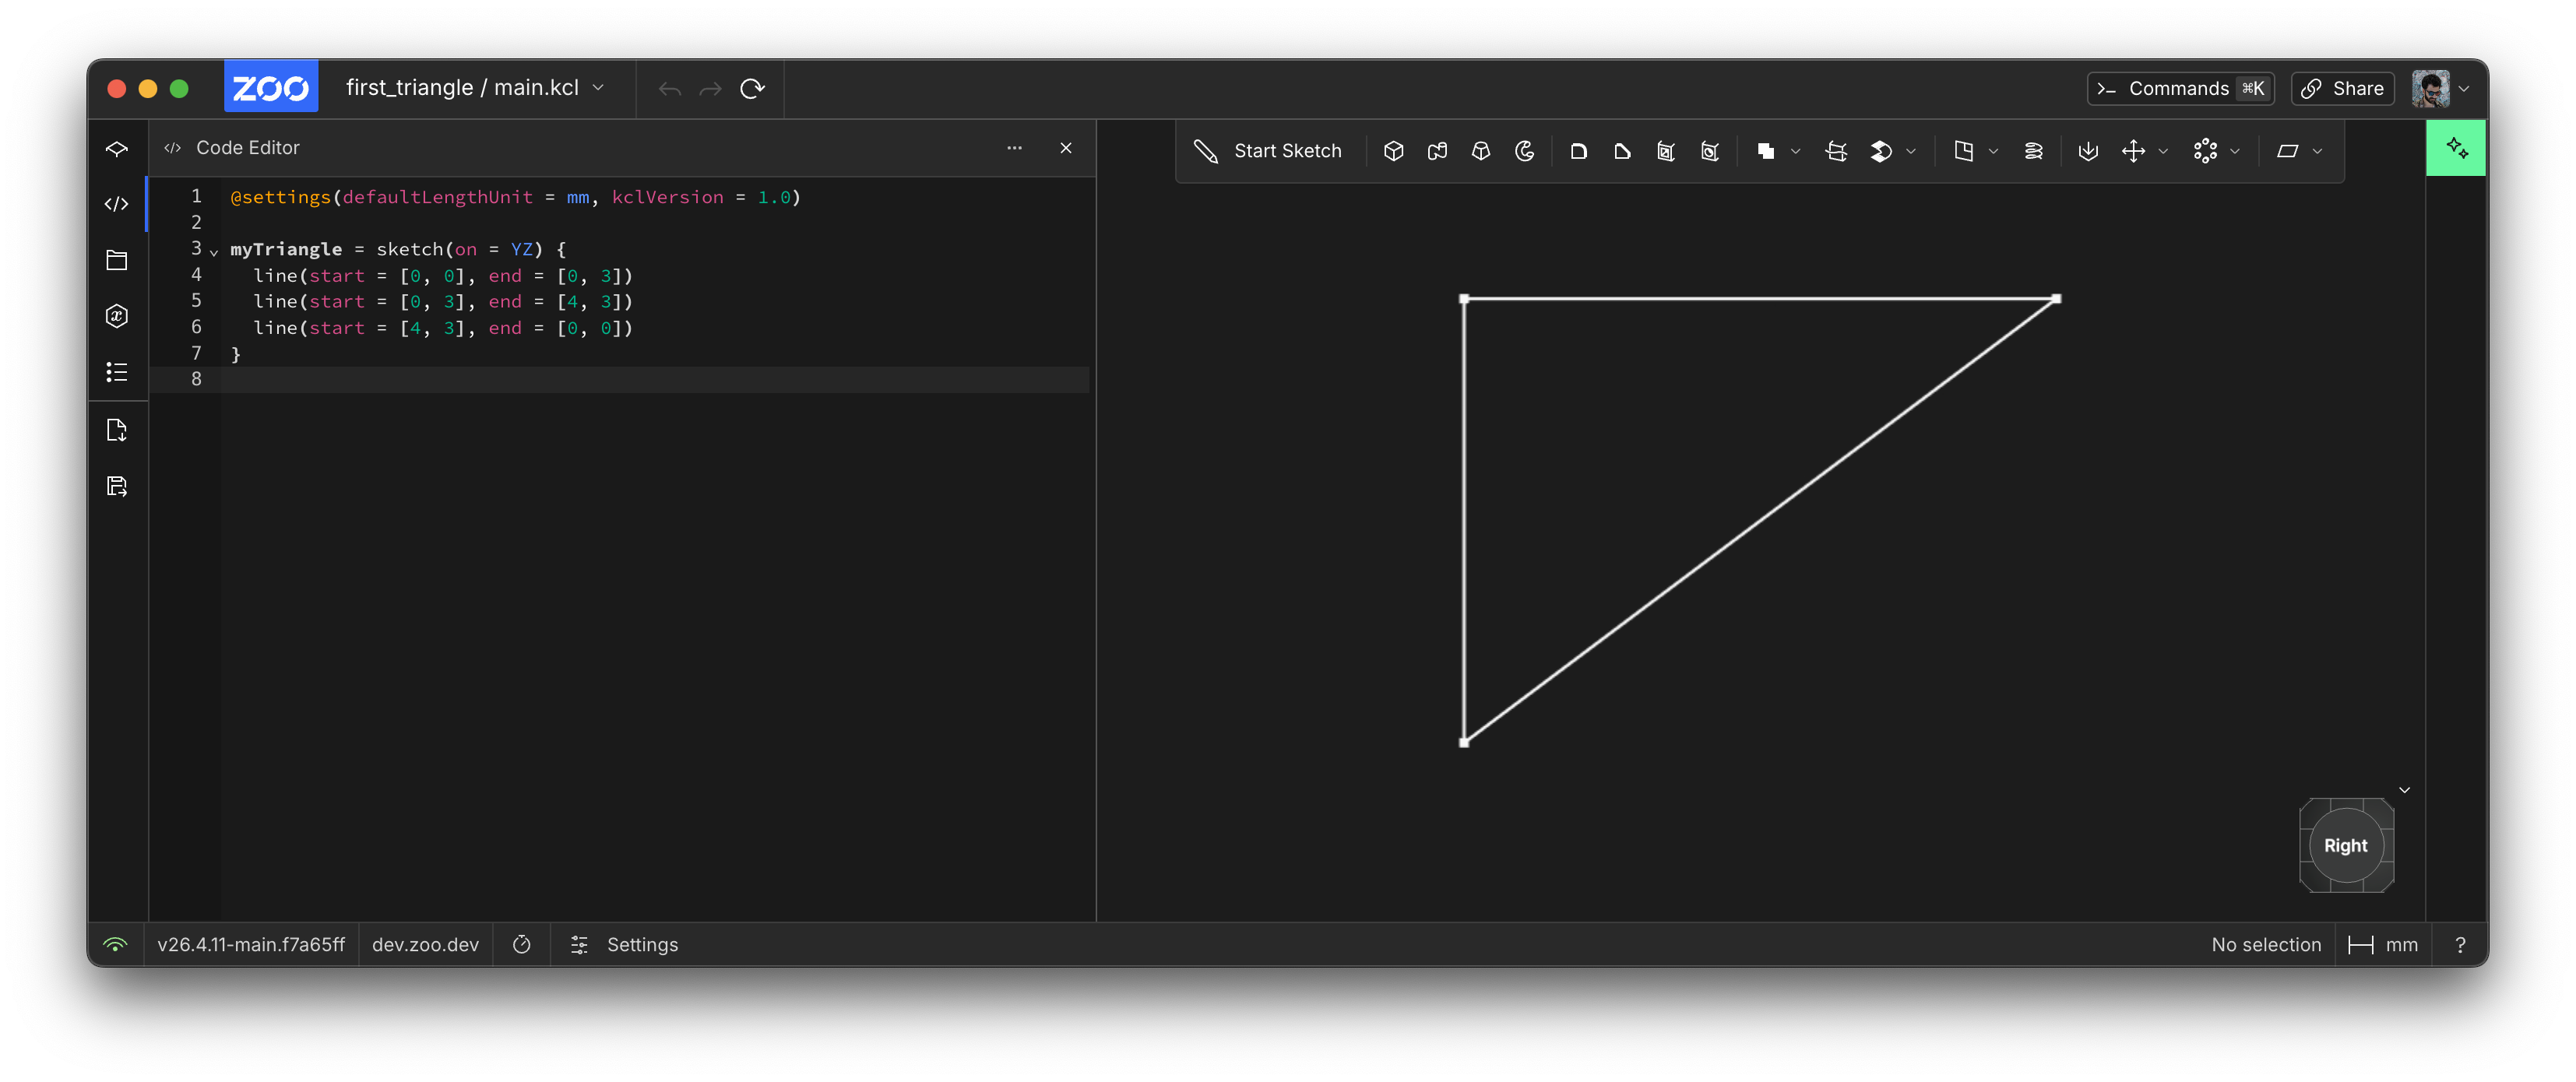The image size is (2576, 1082).
Task: Click the stopwatch icon in status bar
Action: pyautogui.click(x=522, y=944)
